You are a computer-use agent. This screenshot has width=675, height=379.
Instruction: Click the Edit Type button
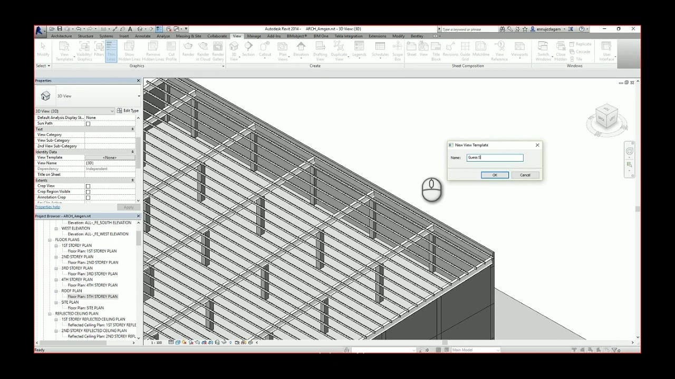click(128, 111)
